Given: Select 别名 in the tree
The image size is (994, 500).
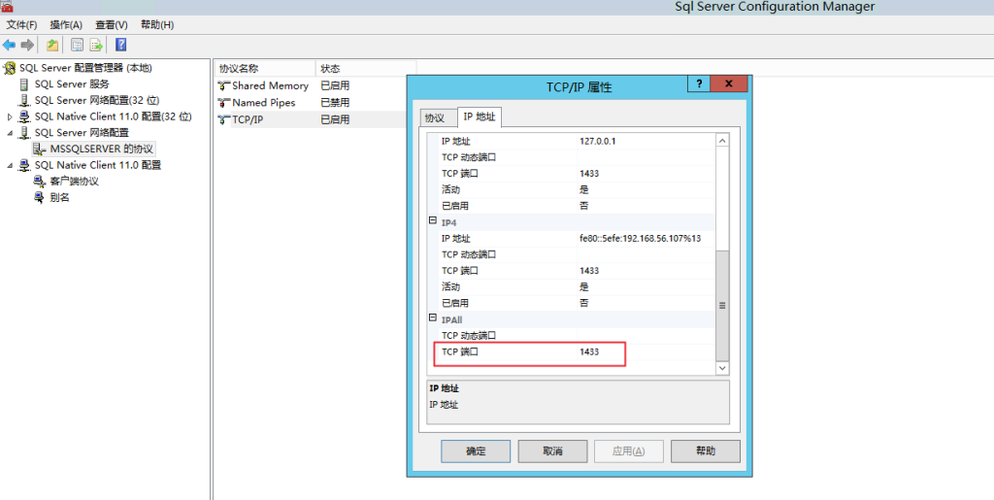Looking at the screenshot, I should click(x=59, y=198).
